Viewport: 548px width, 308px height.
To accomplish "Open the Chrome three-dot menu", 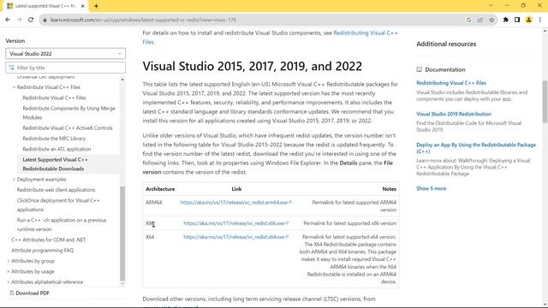I will [x=540, y=20].
